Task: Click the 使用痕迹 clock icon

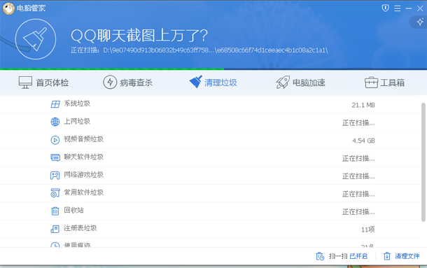Action: [55, 245]
